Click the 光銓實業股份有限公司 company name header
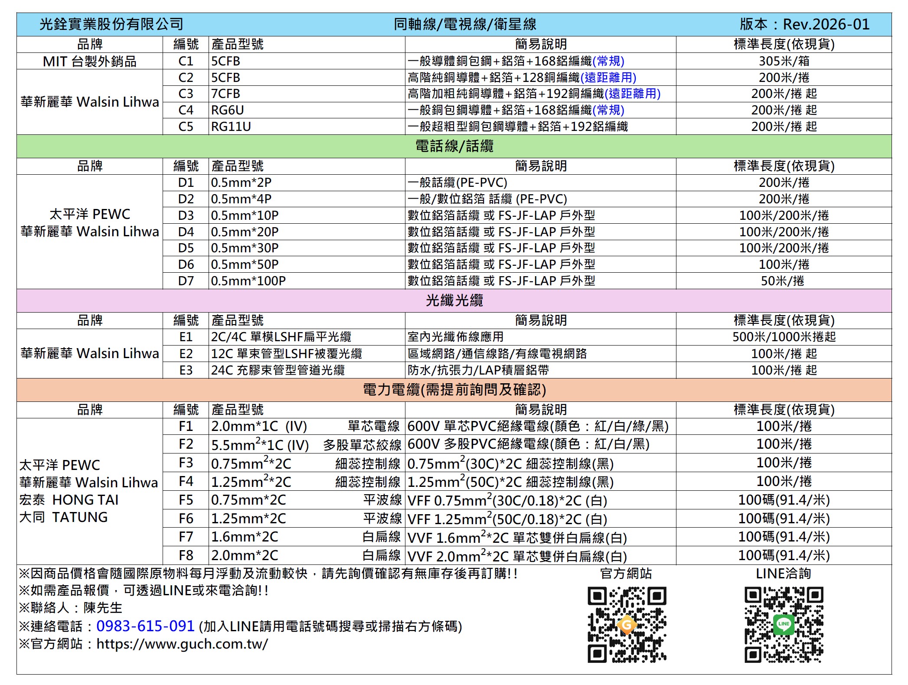The height and width of the screenshot is (685, 908). coord(111,24)
